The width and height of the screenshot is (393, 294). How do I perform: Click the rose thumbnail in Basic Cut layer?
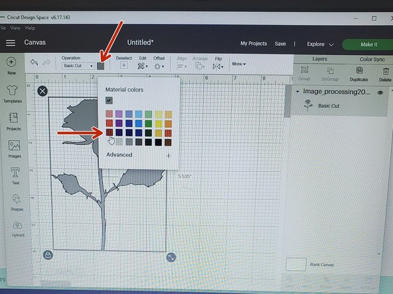pos(308,105)
